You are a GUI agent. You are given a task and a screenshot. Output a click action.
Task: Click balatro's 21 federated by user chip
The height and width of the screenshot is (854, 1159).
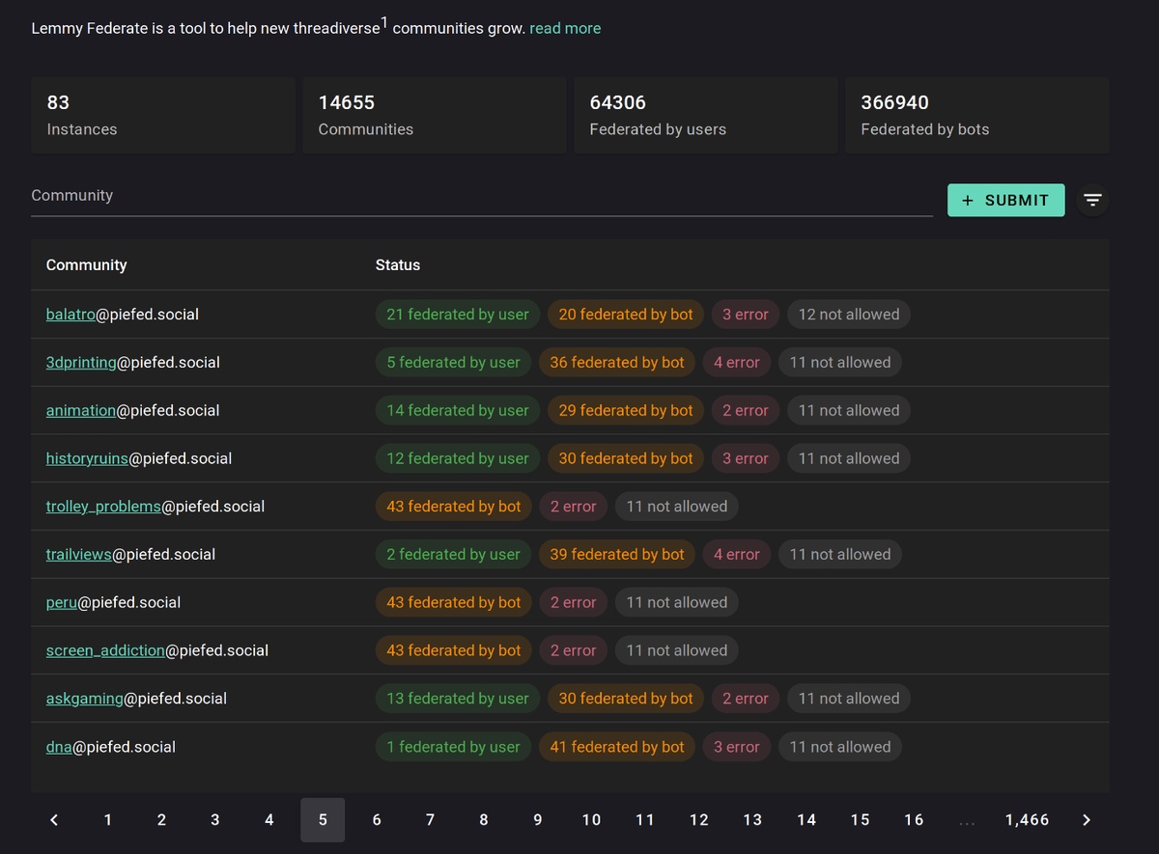point(458,315)
